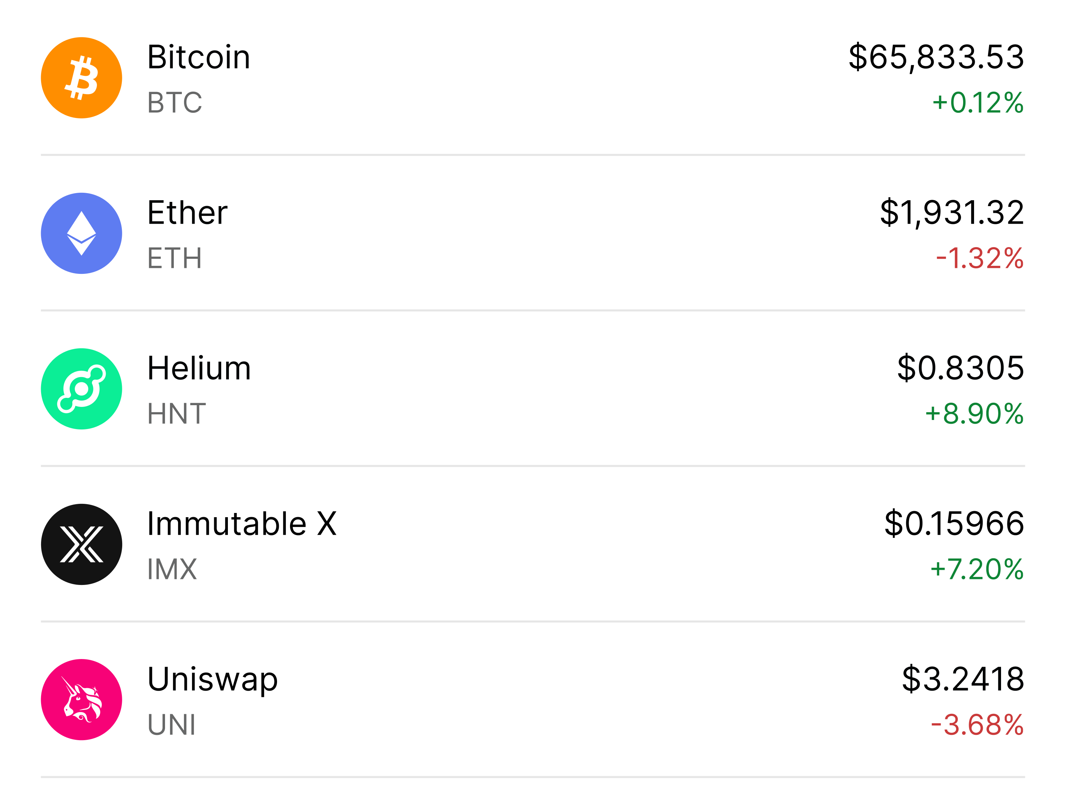Tap Helium's +8.90% change value

click(x=974, y=414)
